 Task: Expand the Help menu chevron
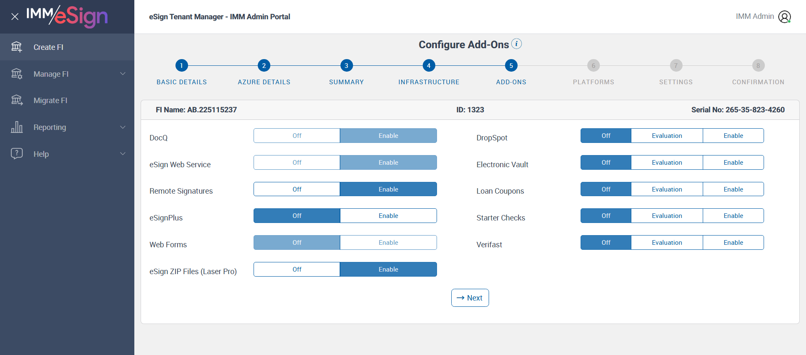click(123, 154)
